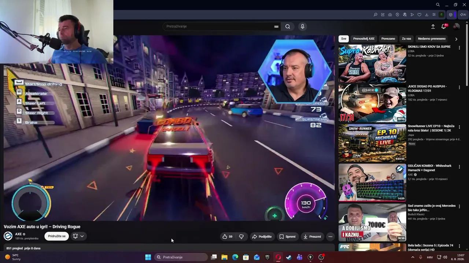The height and width of the screenshot is (263, 469).
Task: Open the edit note icon in address bar
Action: coord(383,15)
